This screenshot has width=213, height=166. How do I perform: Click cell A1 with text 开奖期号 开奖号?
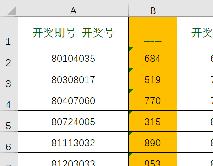tap(73, 32)
